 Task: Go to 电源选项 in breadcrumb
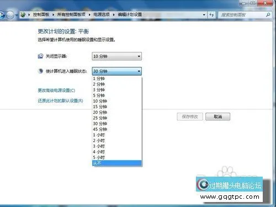102,14
